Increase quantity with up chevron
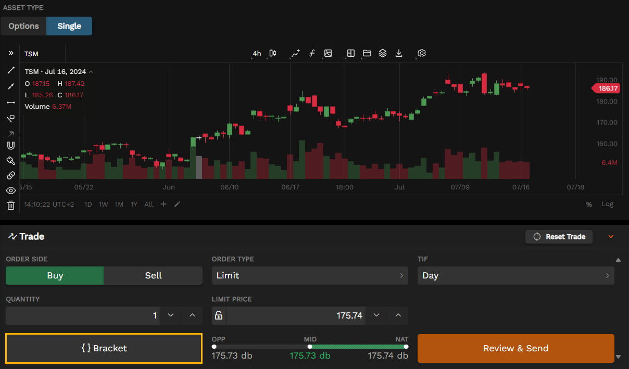 (x=192, y=315)
